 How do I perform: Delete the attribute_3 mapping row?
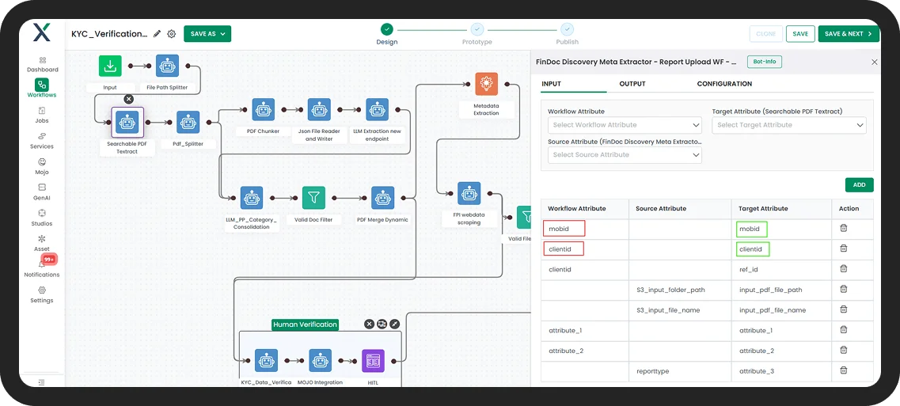click(844, 370)
